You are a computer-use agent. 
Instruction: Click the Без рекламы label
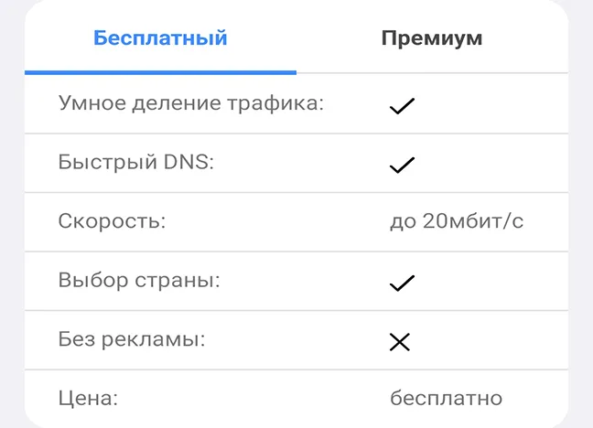[x=132, y=339]
